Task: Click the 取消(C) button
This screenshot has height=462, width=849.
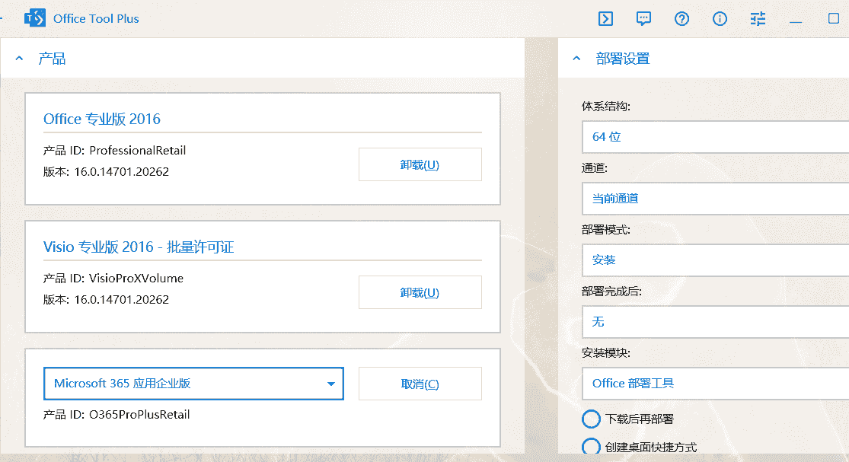Action: pos(420,384)
